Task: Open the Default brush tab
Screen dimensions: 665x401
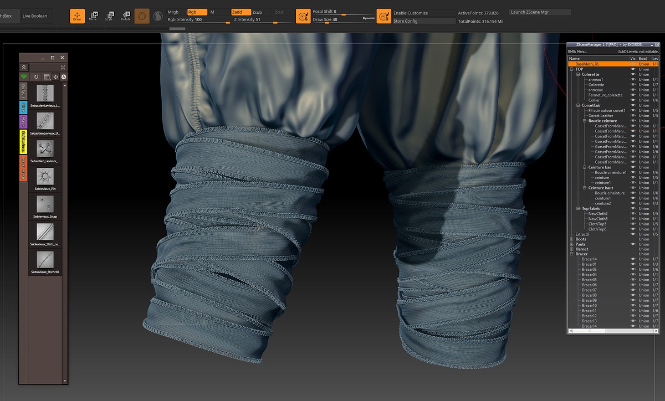Action: [23, 92]
